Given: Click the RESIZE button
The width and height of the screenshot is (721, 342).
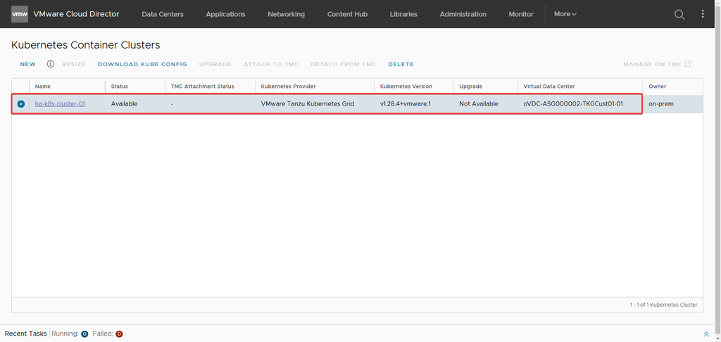Looking at the screenshot, I should click(73, 64).
